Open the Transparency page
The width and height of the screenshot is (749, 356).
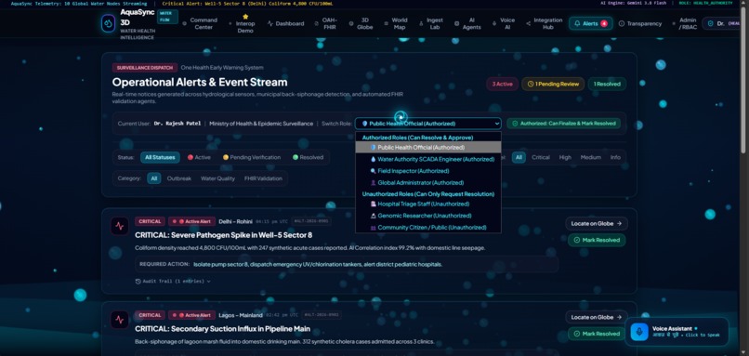(x=640, y=23)
